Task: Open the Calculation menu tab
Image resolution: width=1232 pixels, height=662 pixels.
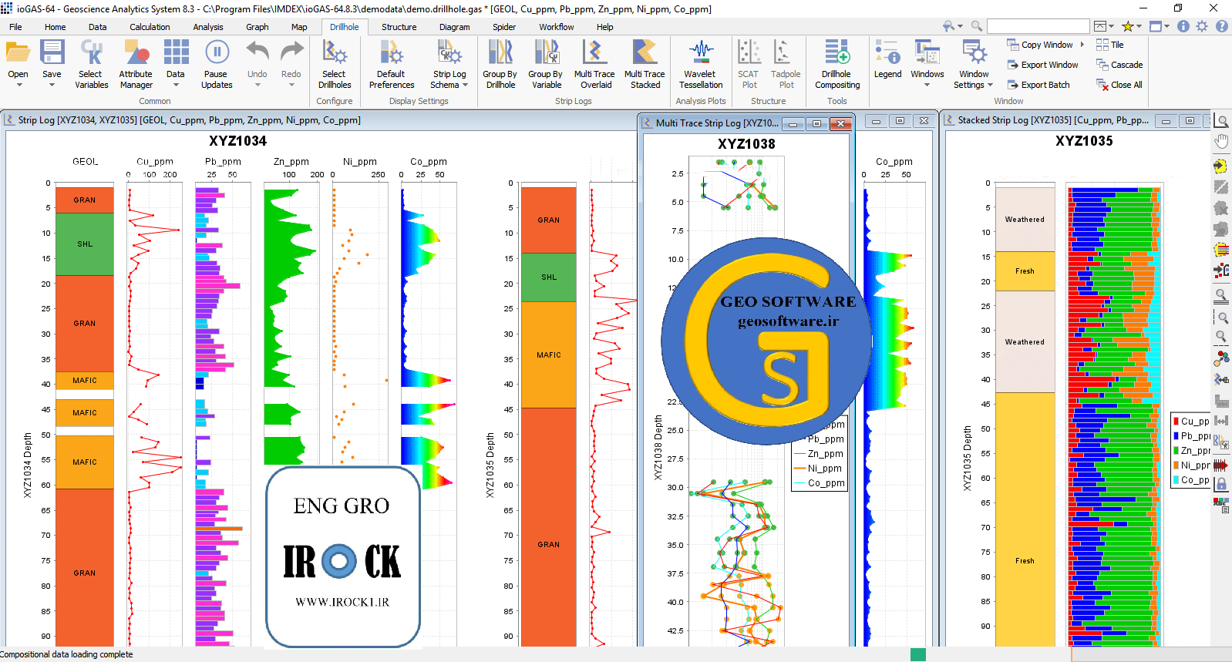Action: (150, 27)
